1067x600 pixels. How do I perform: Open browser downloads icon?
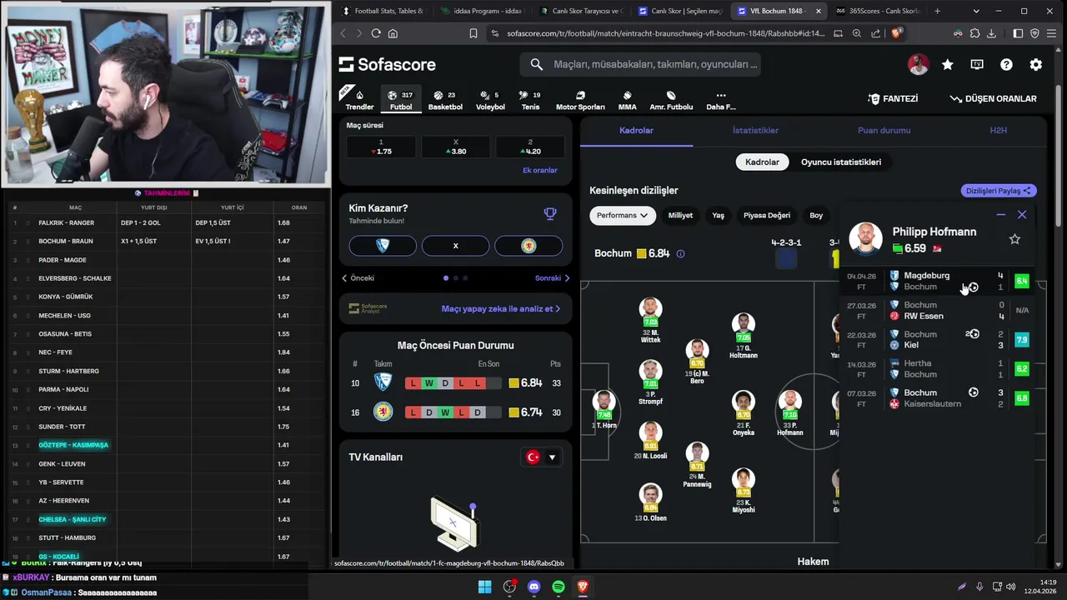pos(991,33)
